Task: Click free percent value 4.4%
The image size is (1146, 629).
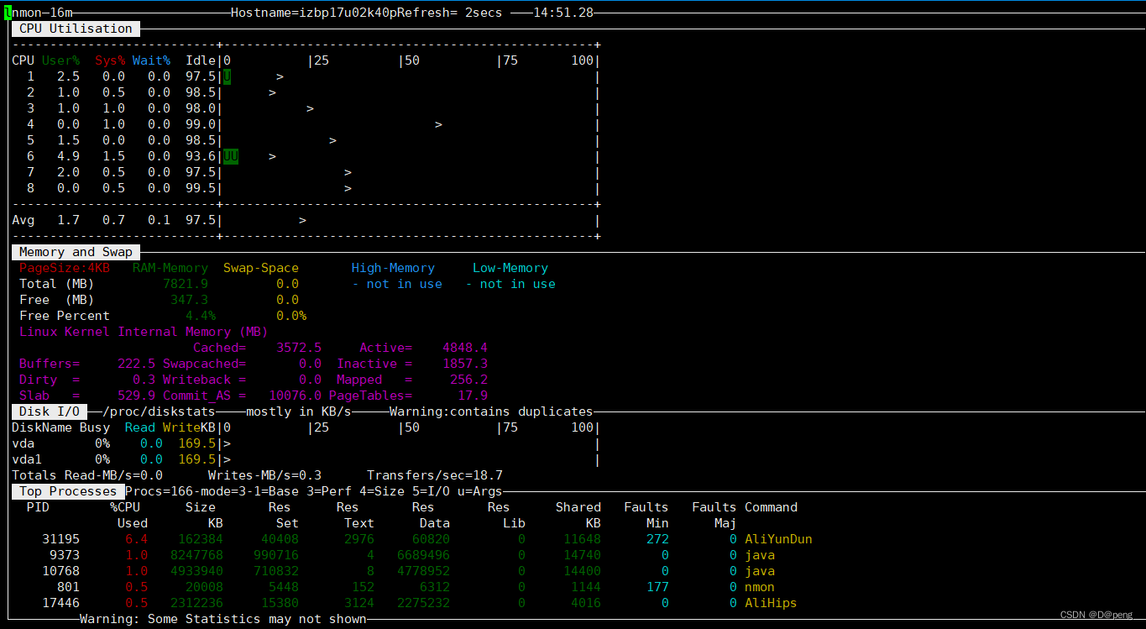Action: tap(201, 316)
